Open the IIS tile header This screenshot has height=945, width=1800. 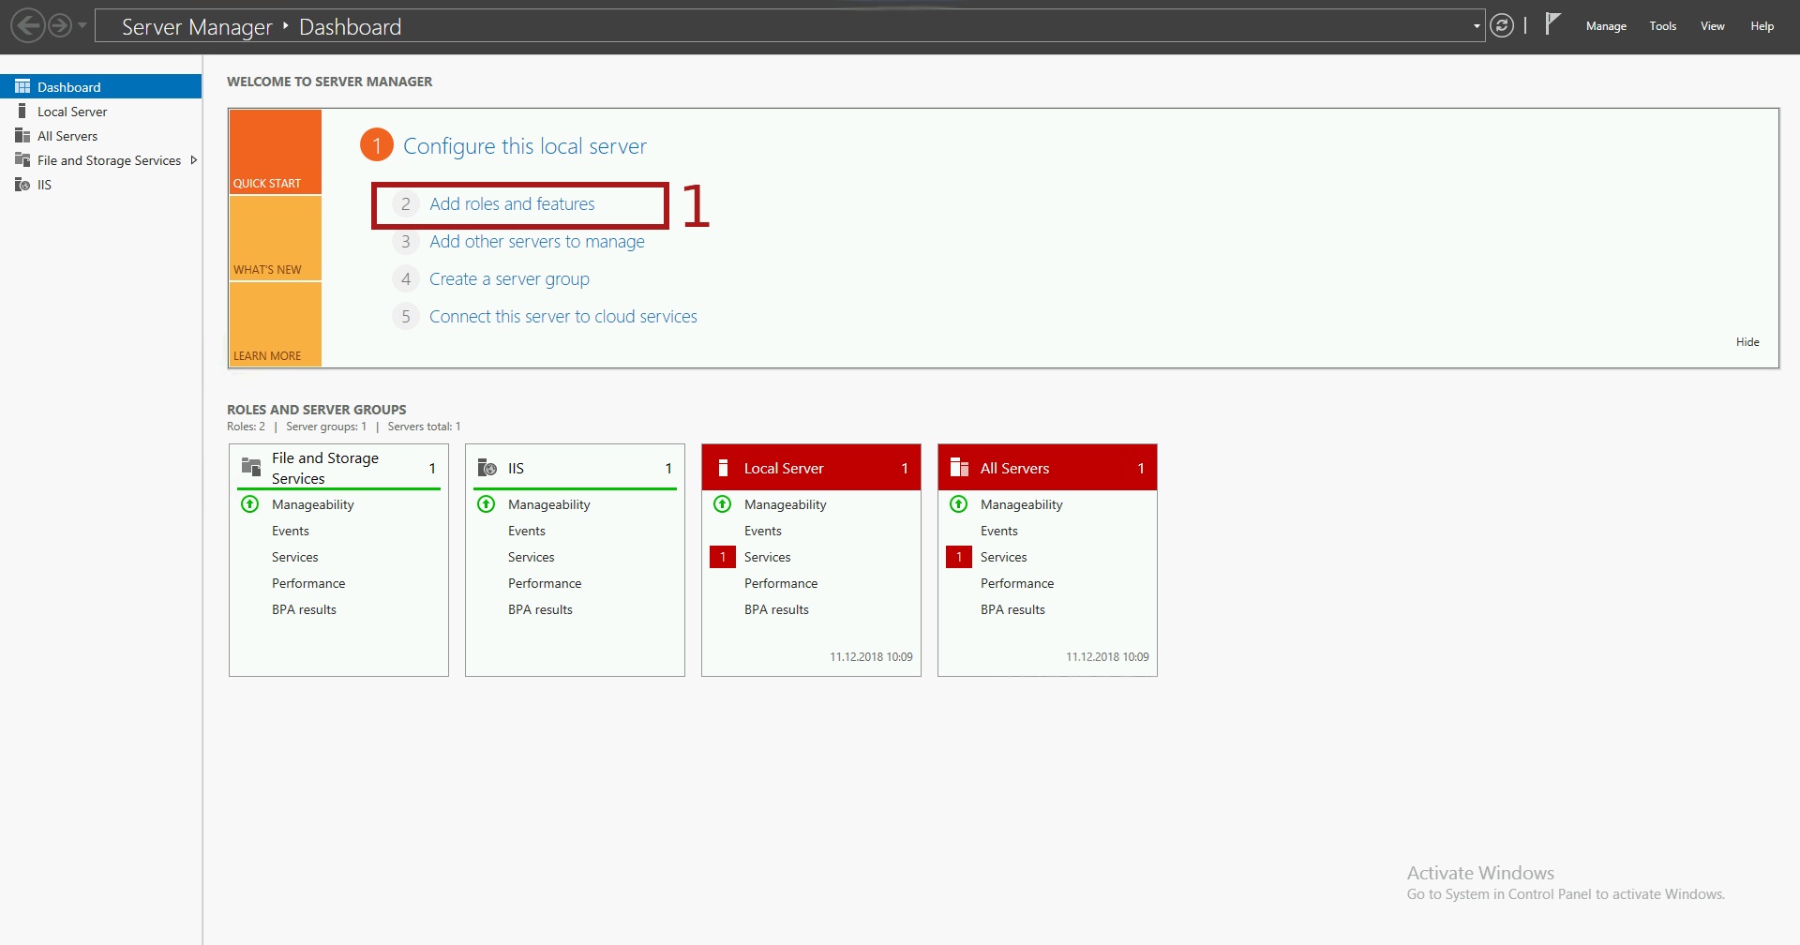pos(575,468)
